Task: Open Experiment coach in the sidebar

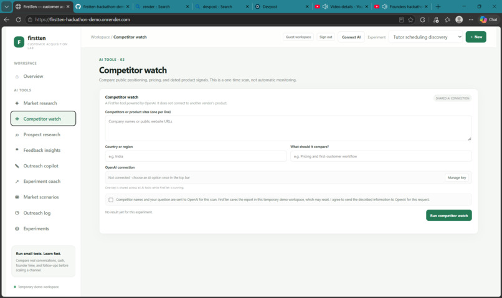Action: click(43, 181)
